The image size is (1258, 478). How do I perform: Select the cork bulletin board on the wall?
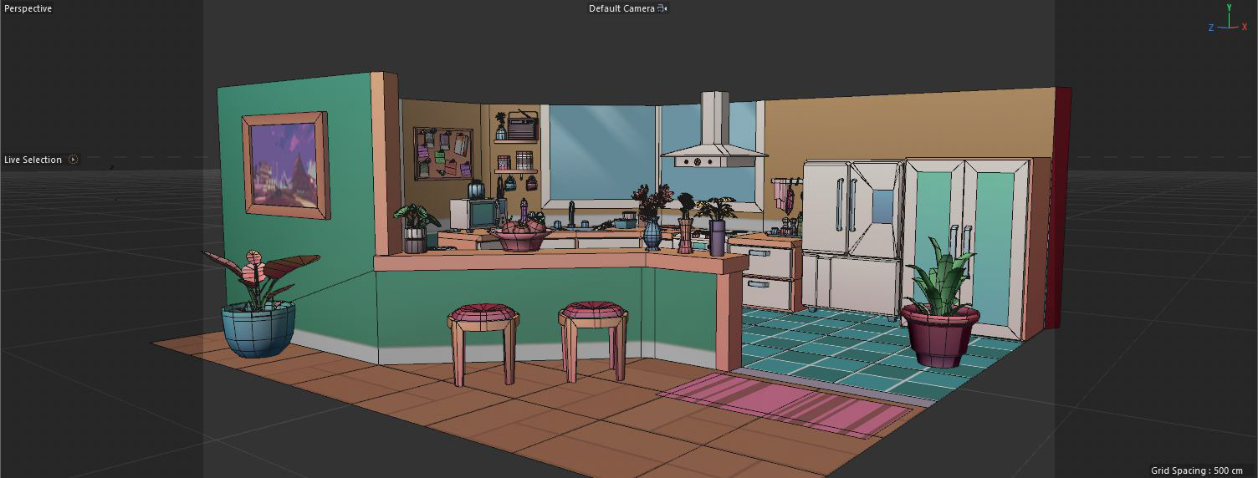coord(443,154)
